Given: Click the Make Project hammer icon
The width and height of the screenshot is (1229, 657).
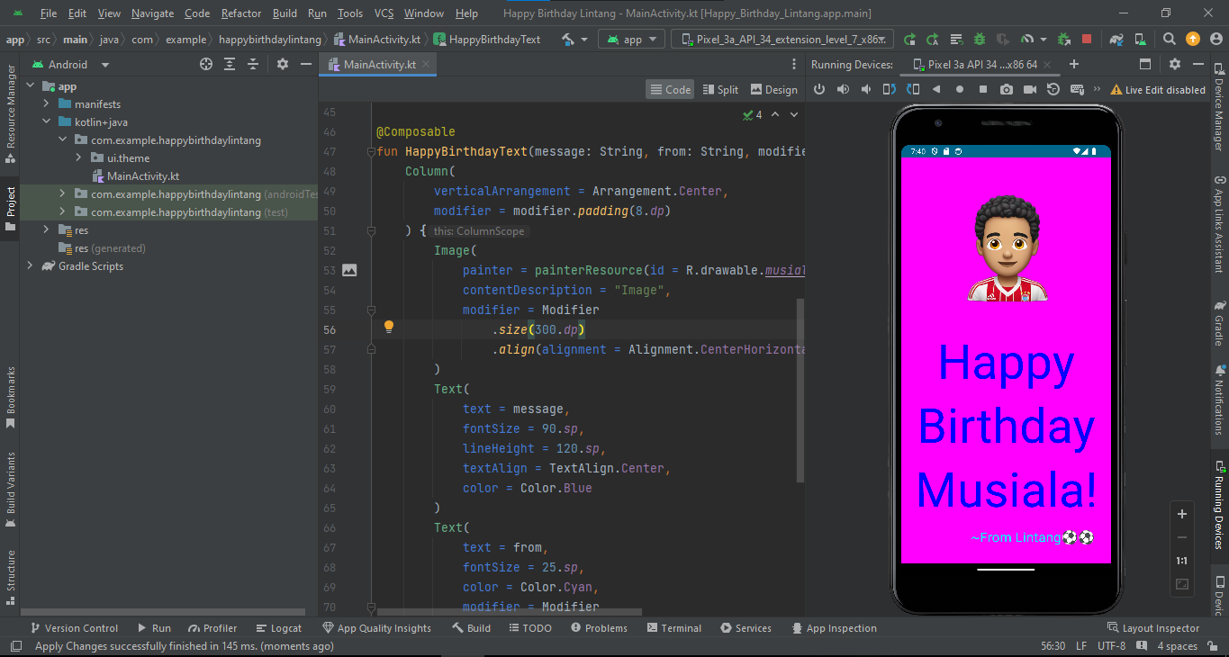Looking at the screenshot, I should pos(568,40).
